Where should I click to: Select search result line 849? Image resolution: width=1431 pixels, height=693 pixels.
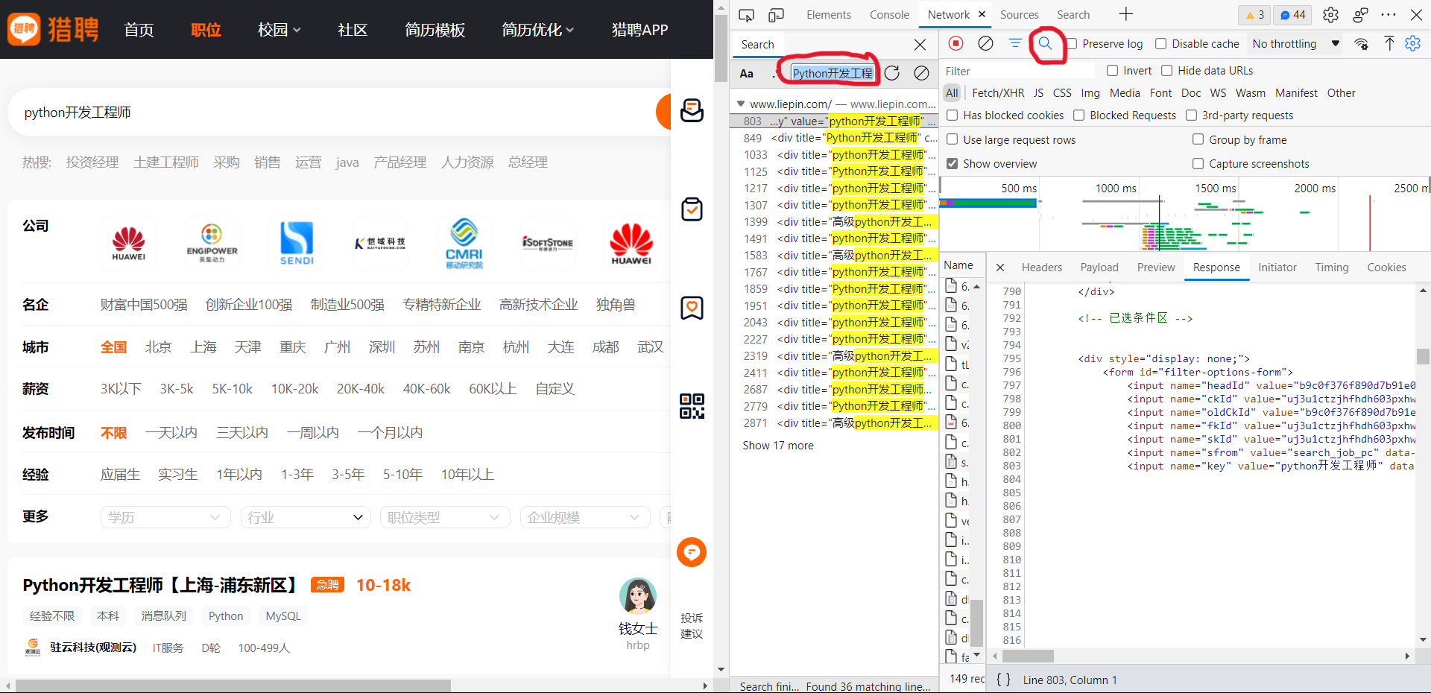click(x=834, y=138)
